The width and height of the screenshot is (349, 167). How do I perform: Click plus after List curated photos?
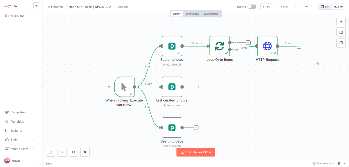tap(196, 87)
